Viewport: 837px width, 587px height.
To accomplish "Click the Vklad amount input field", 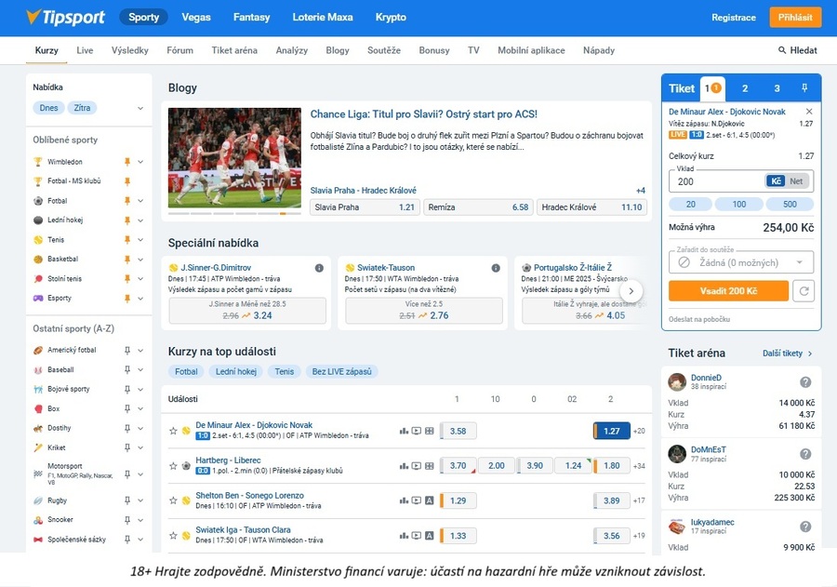I will tap(717, 181).
